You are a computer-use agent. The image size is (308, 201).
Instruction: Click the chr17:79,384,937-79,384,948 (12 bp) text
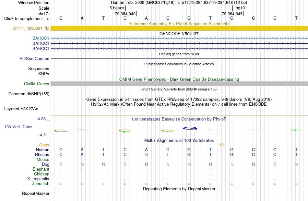[213, 3]
